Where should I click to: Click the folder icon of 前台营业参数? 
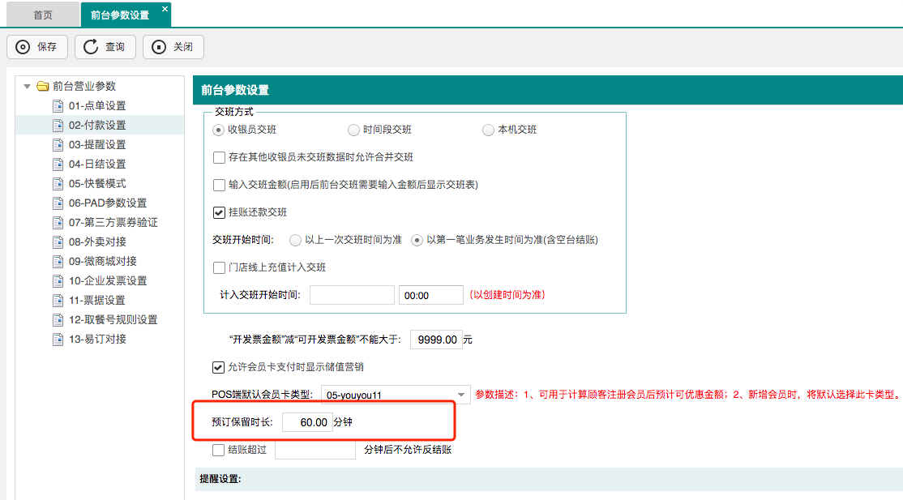click(43, 87)
